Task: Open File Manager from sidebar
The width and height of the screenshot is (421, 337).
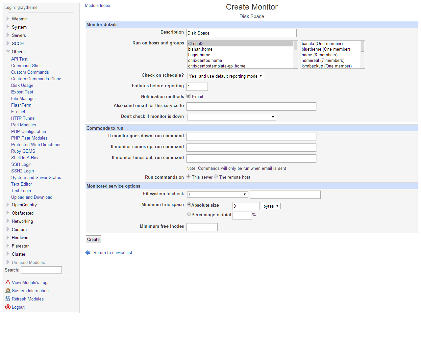Action: tap(23, 98)
